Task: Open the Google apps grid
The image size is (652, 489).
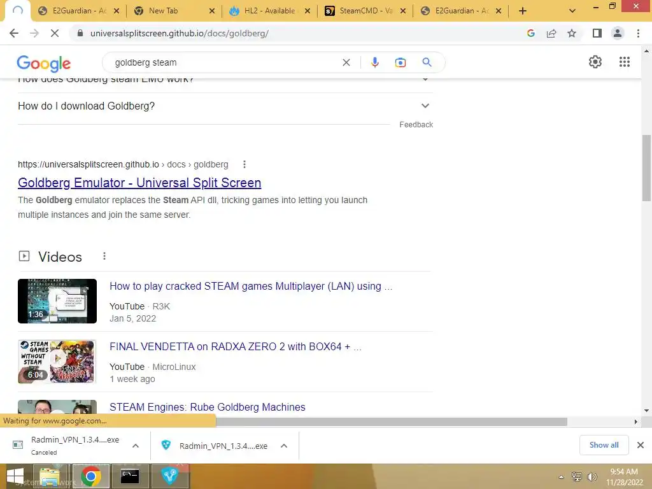Action: coord(625,62)
